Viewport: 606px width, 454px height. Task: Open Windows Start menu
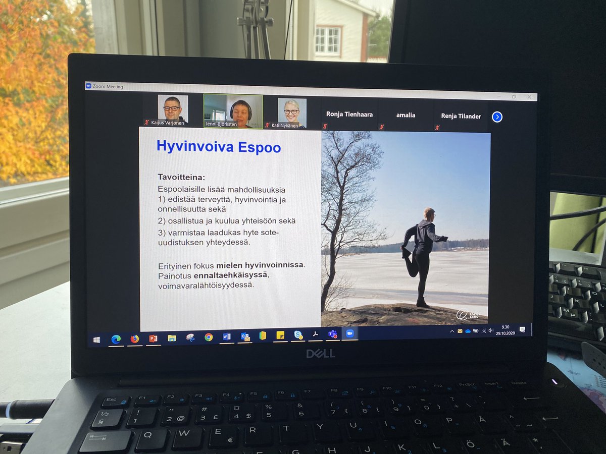click(96, 339)
